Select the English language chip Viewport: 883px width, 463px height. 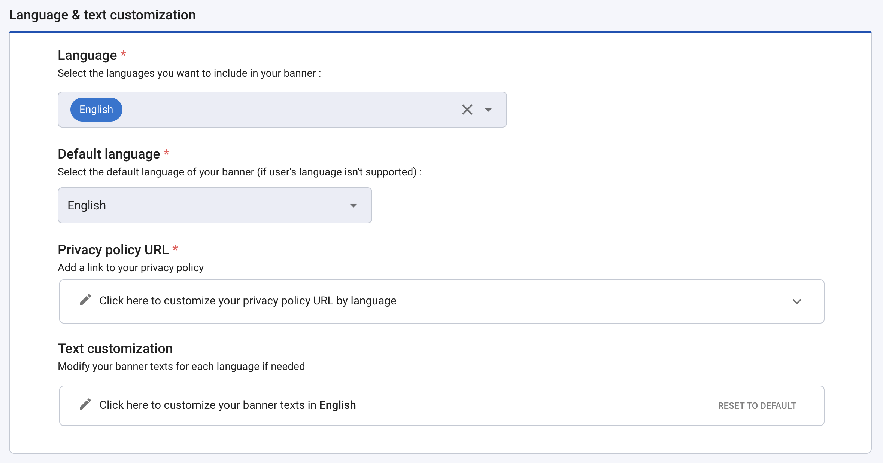96,109
